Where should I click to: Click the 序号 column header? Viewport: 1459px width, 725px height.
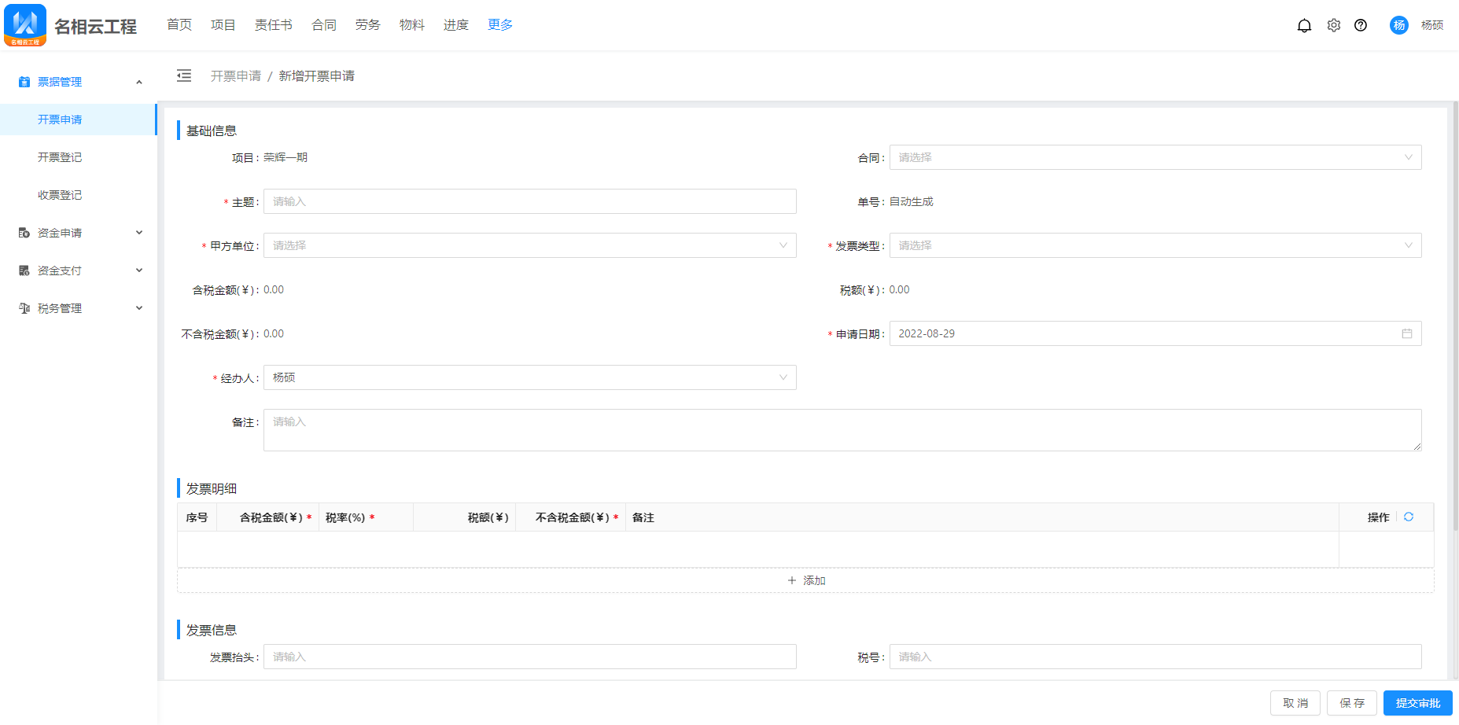[x=197, y=517]
